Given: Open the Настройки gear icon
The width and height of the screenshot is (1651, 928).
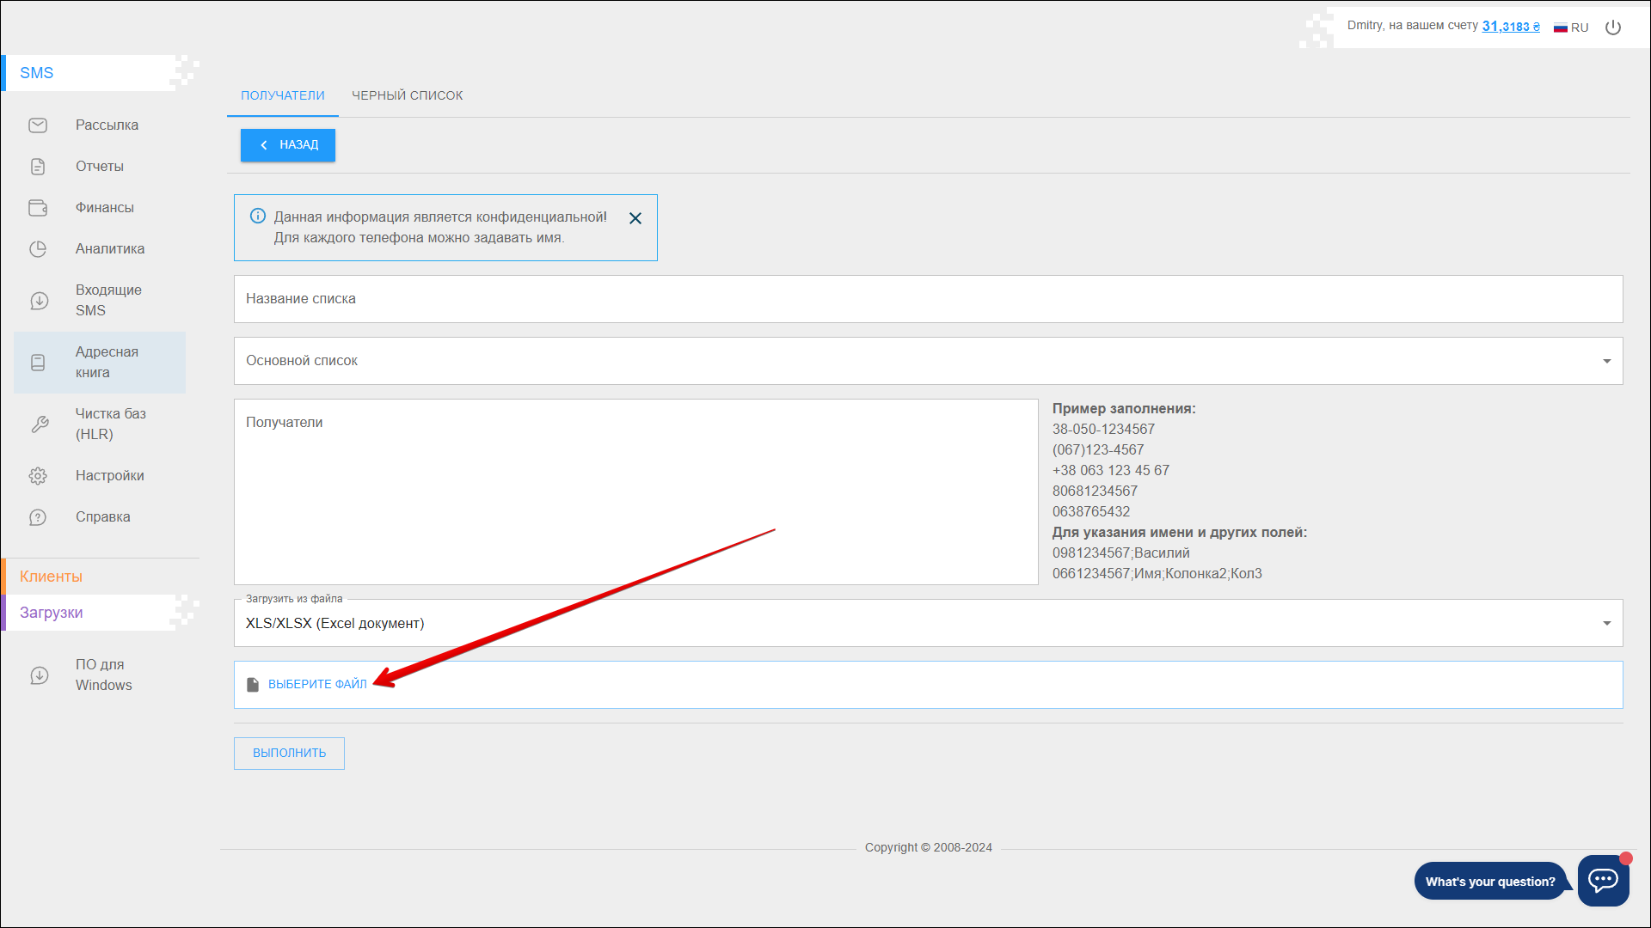Looking at the screenshot, I should [x=38, y=476].
